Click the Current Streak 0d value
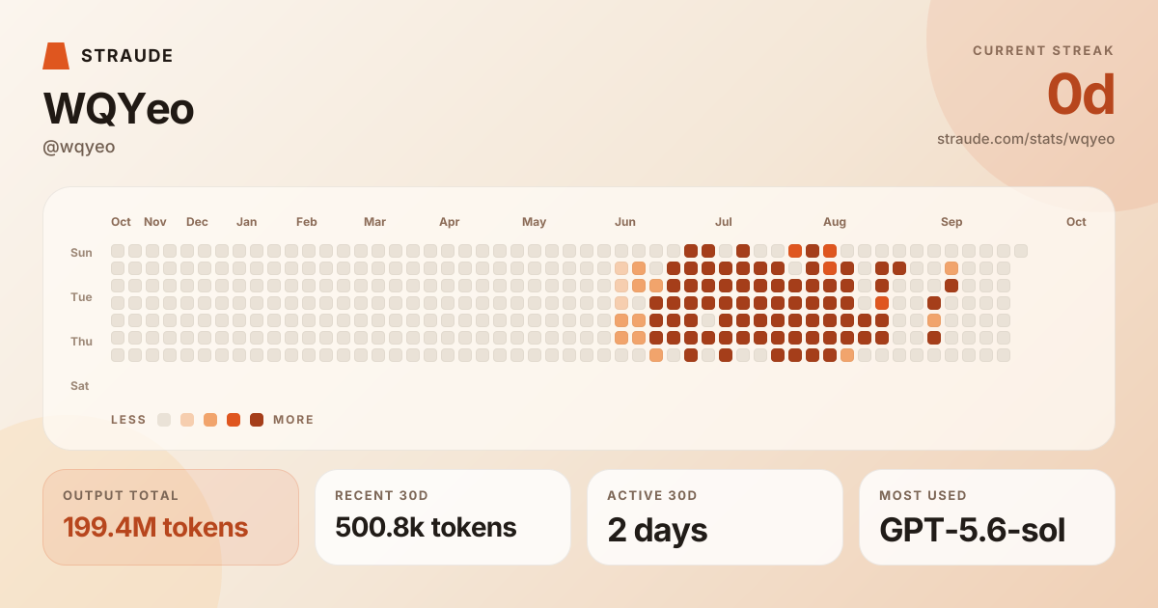 (1081, 95)
